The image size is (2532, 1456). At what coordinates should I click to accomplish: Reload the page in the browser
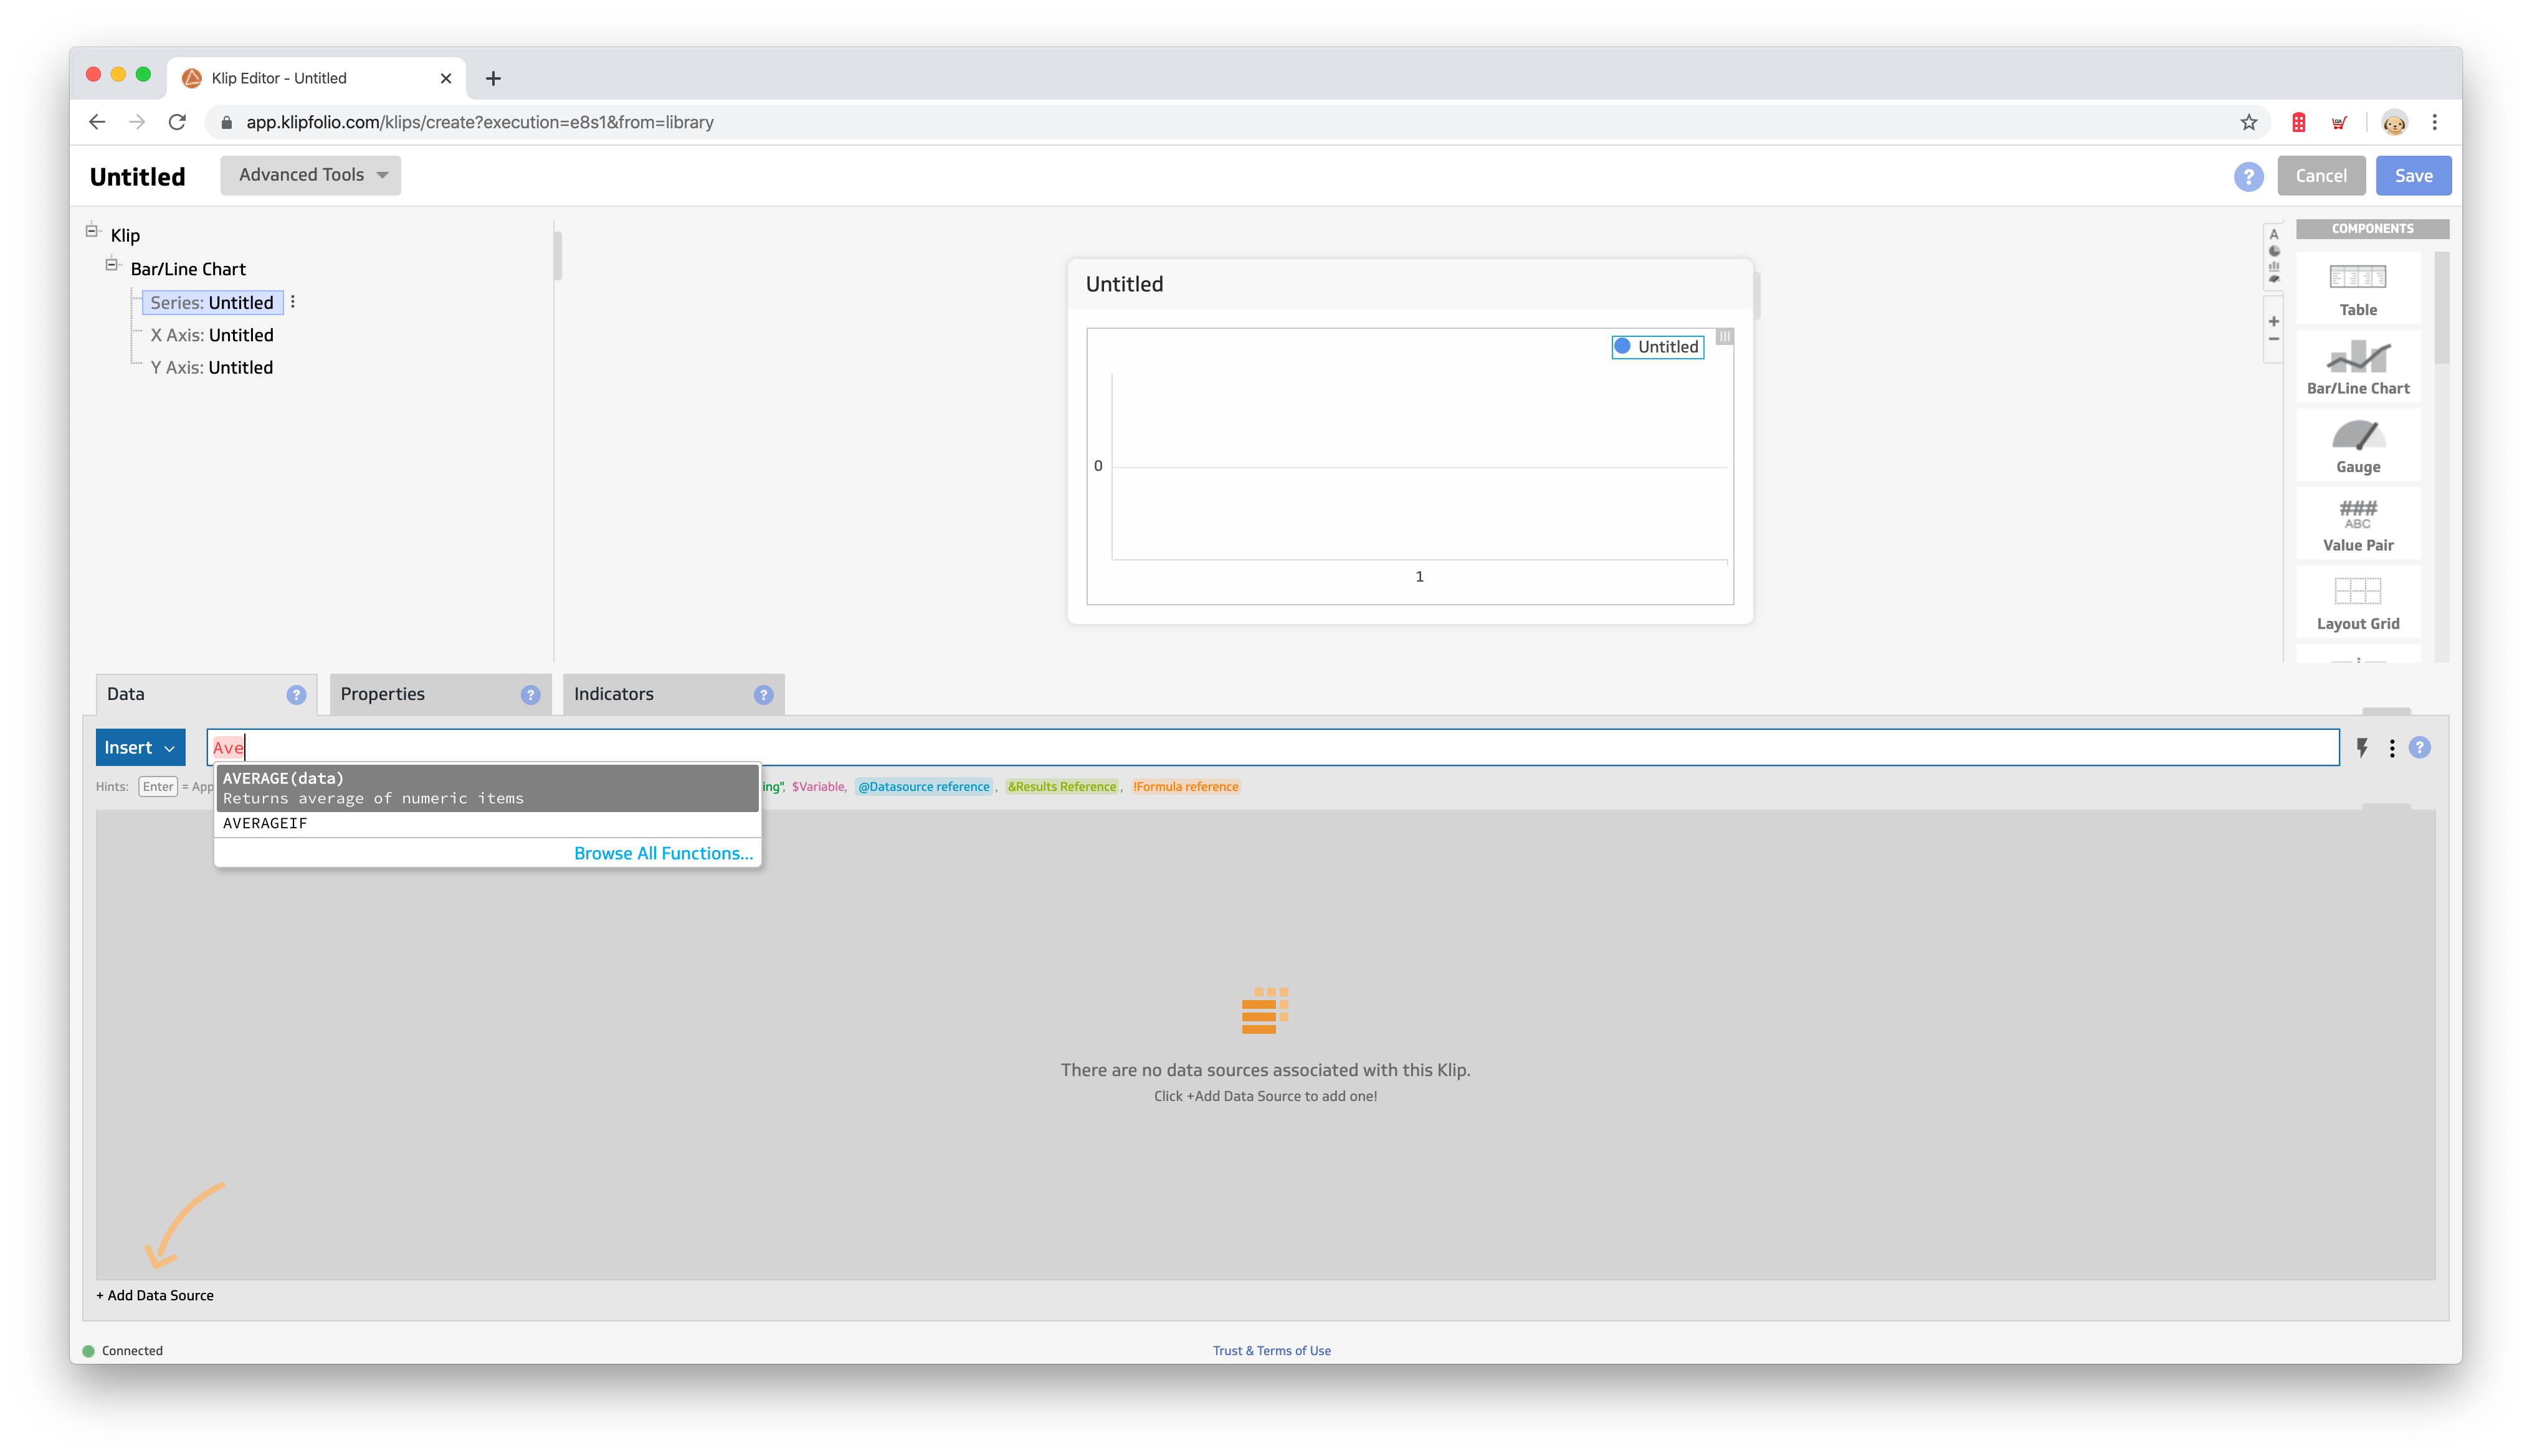point(177,122)
